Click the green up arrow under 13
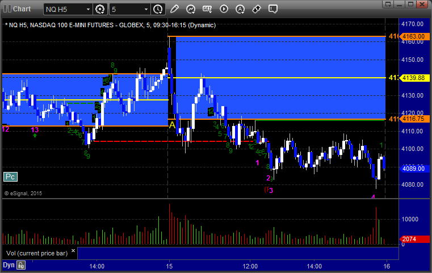Screen dimensions: 432x273 click(35, 135)
